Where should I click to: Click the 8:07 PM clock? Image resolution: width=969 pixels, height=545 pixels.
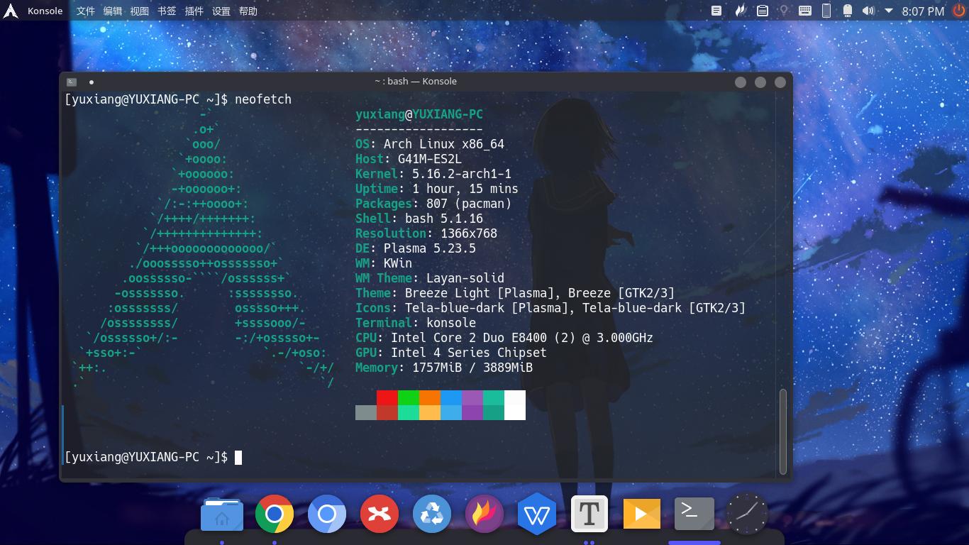[x=923, y=11]
